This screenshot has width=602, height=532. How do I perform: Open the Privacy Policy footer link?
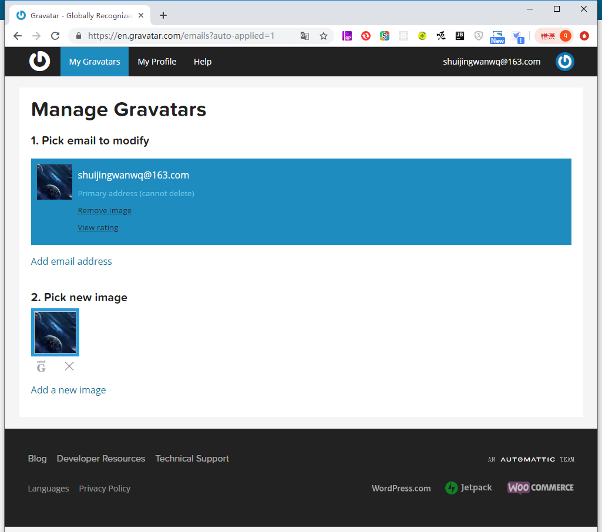coord(105,489)
